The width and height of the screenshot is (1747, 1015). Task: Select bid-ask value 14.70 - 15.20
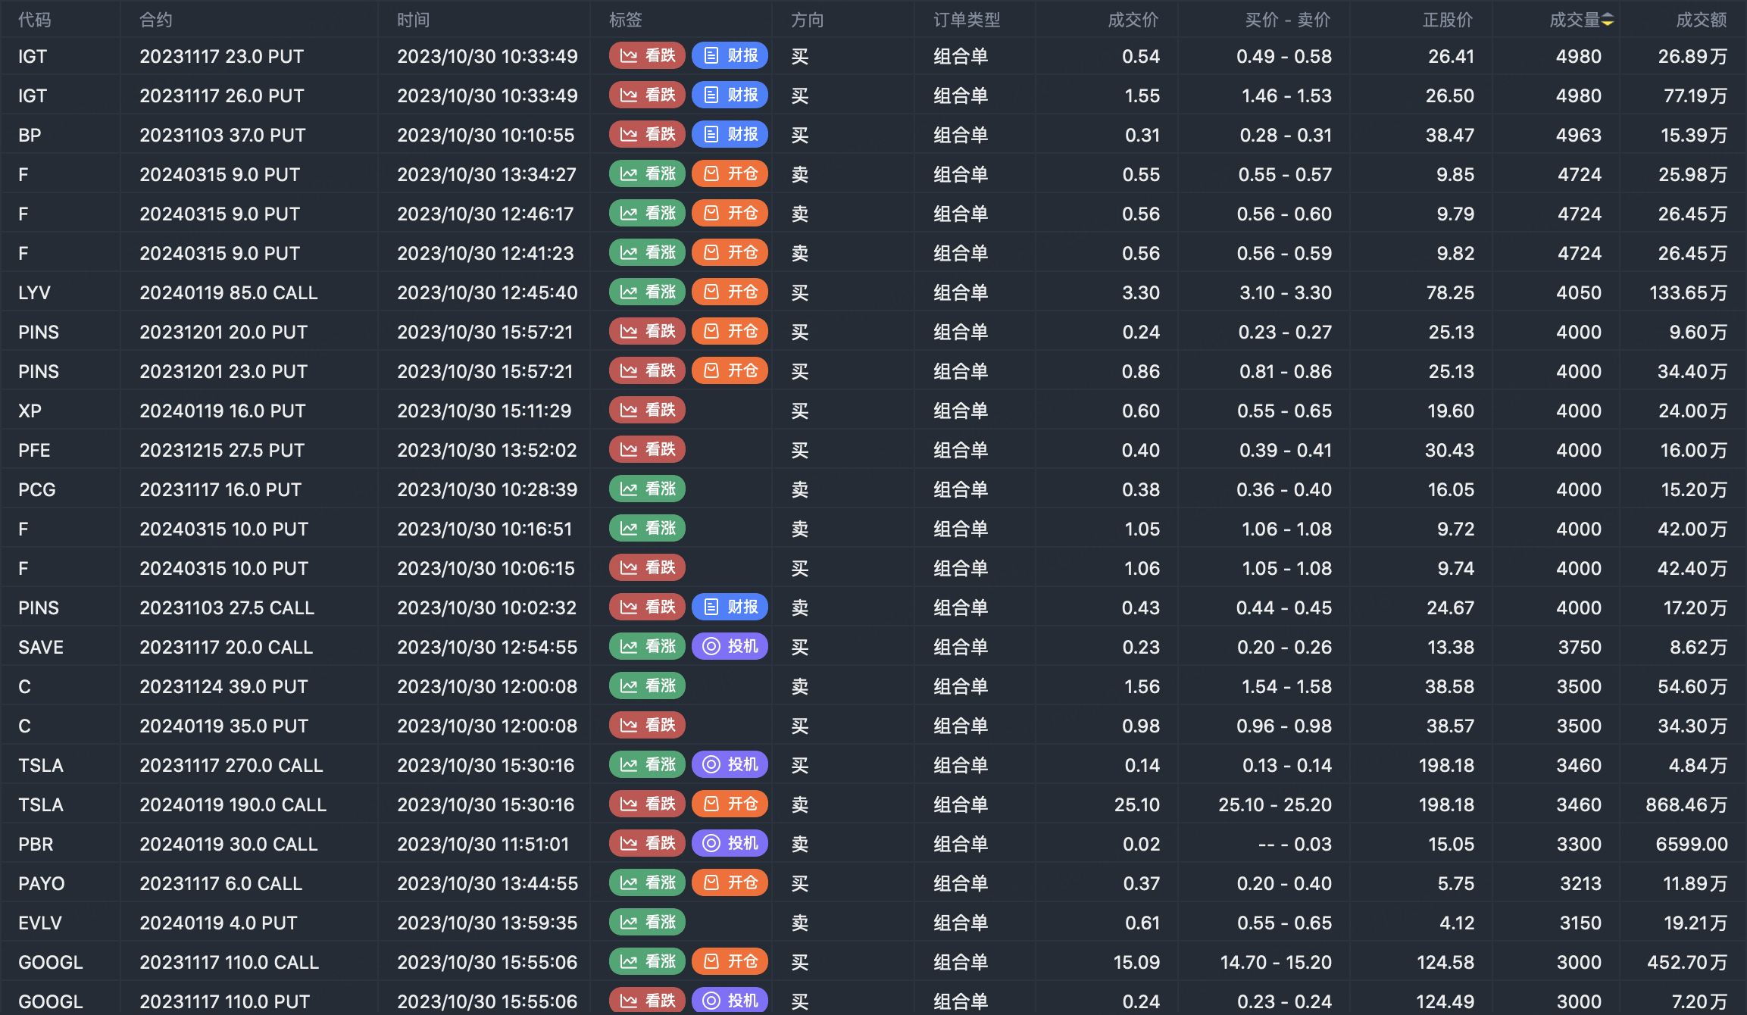click(1276, 962)
